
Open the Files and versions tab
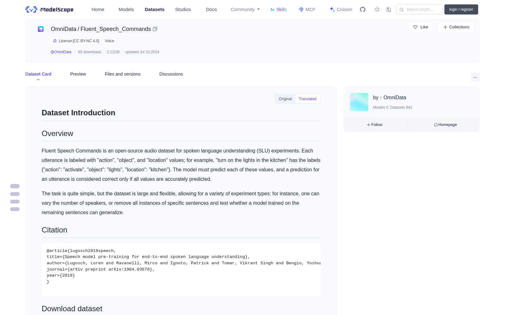122,74
